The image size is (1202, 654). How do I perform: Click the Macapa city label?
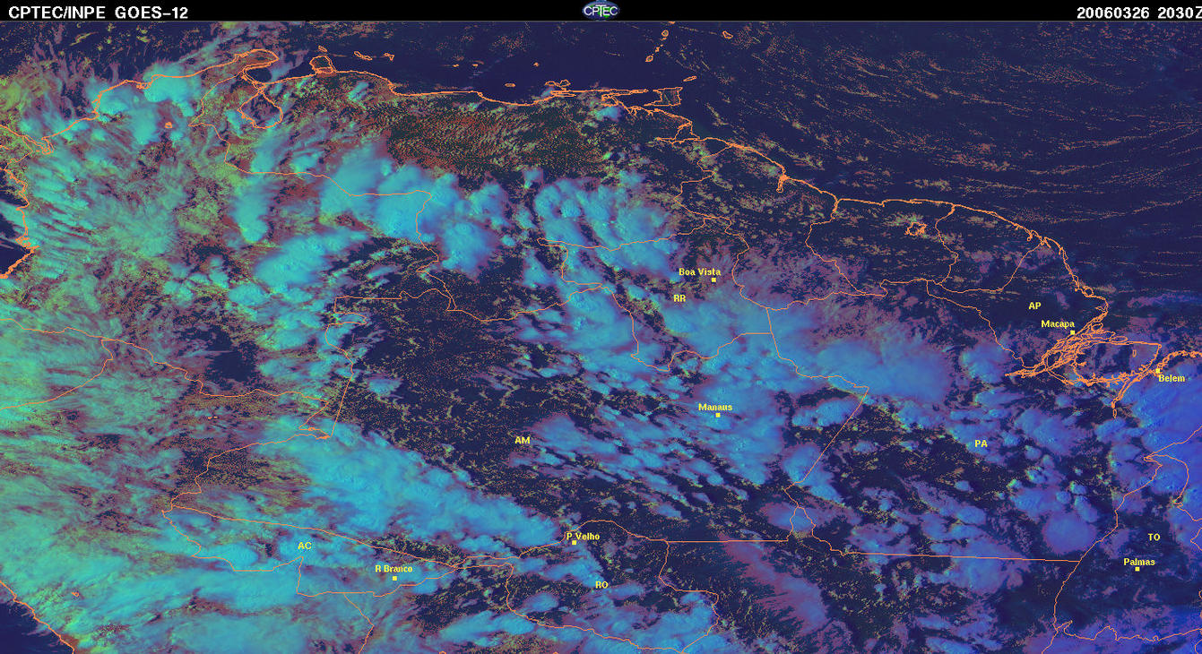(1058, 323)
